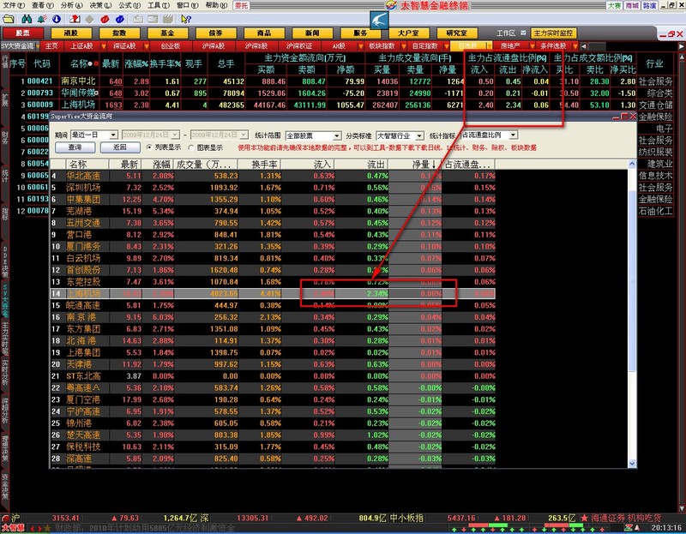Click the 工作区 dropdown arrow icon
This screenshot has height=534, width=686.
tap(523, 33)
